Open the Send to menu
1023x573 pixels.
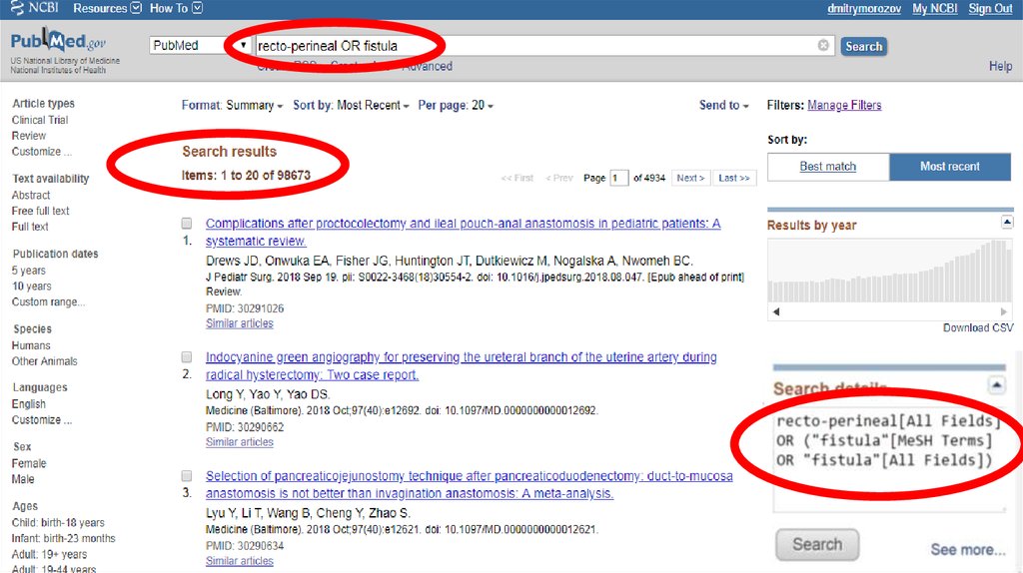pyautogui.click(x=724, y=105)
